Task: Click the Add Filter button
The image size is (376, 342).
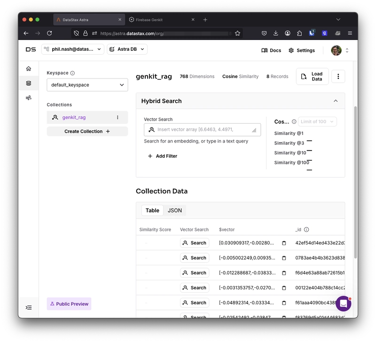Action: 163,156
